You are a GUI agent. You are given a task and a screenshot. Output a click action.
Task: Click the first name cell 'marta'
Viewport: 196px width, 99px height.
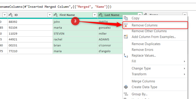click(75, 28)
